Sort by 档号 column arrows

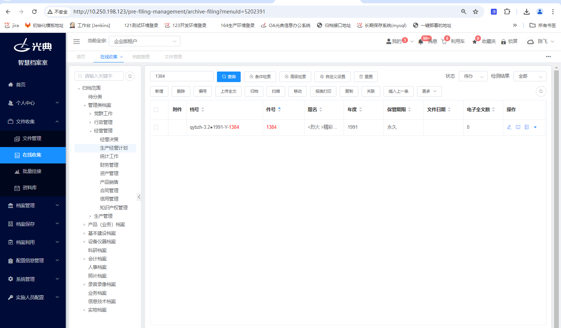203,109
